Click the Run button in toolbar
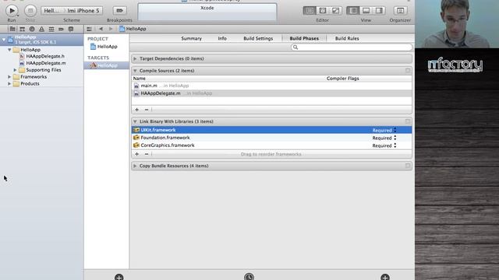499x280 pixels. click(12, 11)
